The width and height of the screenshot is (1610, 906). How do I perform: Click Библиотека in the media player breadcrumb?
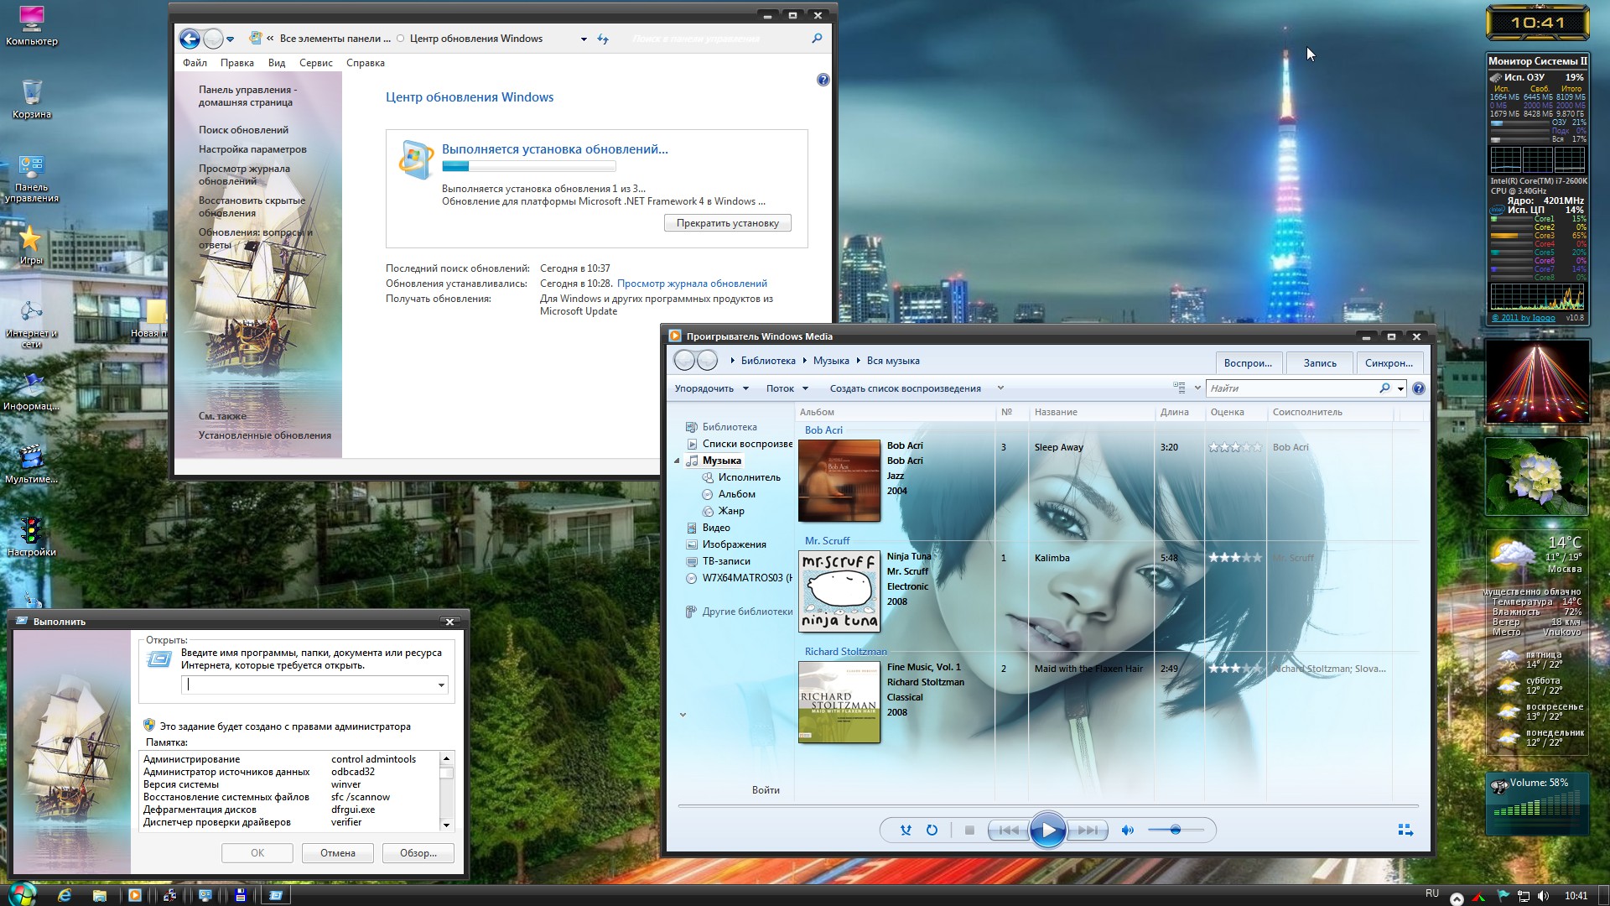[x=768, y=361]
